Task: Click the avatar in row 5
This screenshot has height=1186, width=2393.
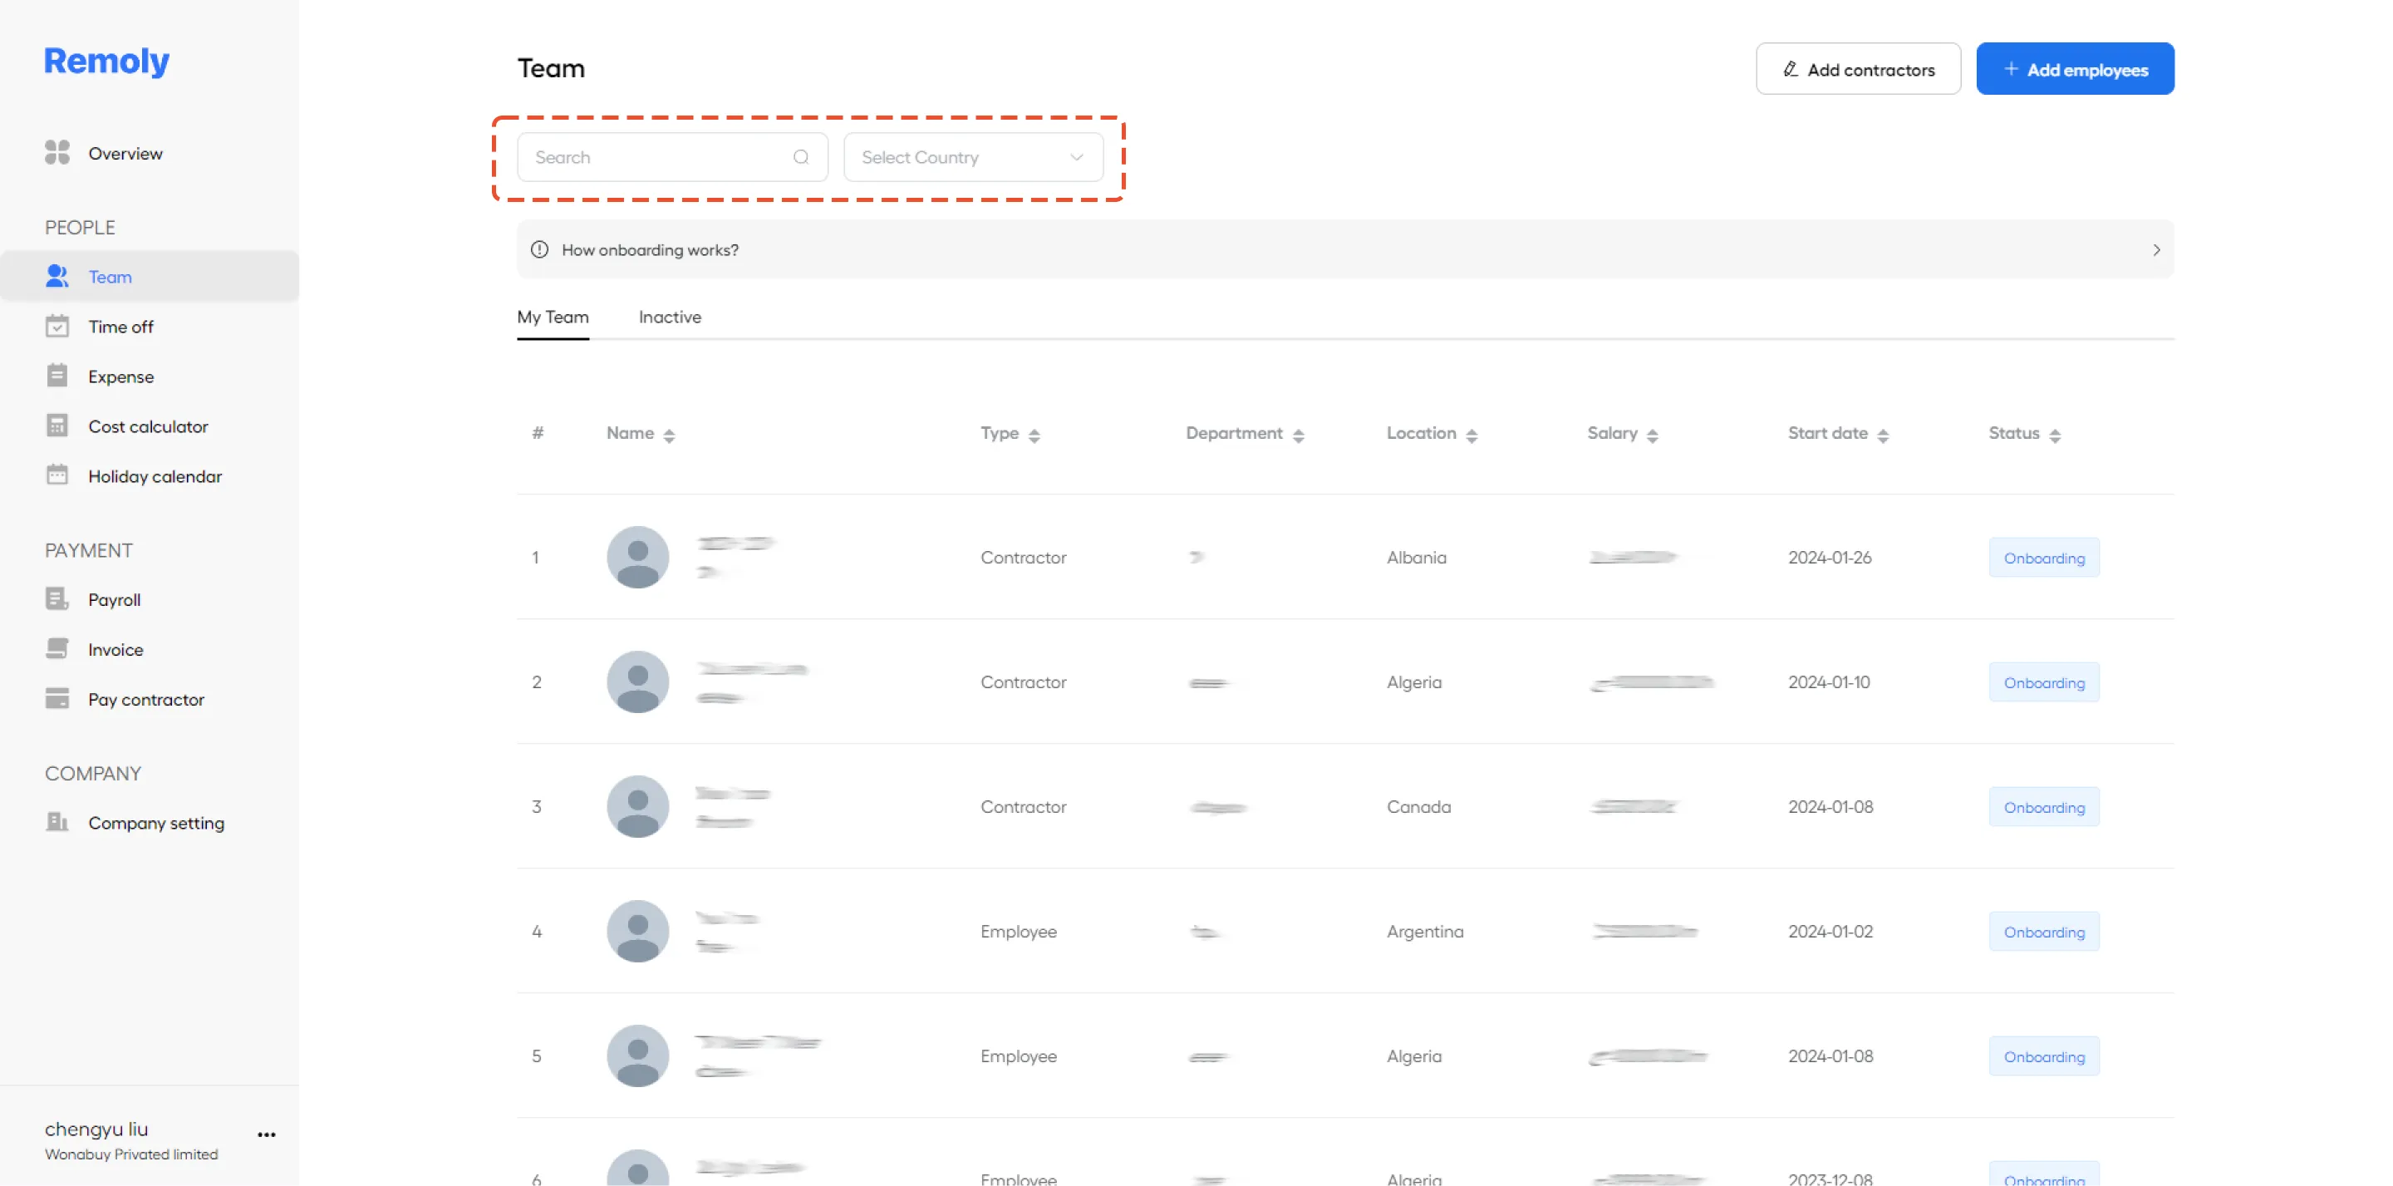Action: pyautogui.click(x=638, y=1055)
